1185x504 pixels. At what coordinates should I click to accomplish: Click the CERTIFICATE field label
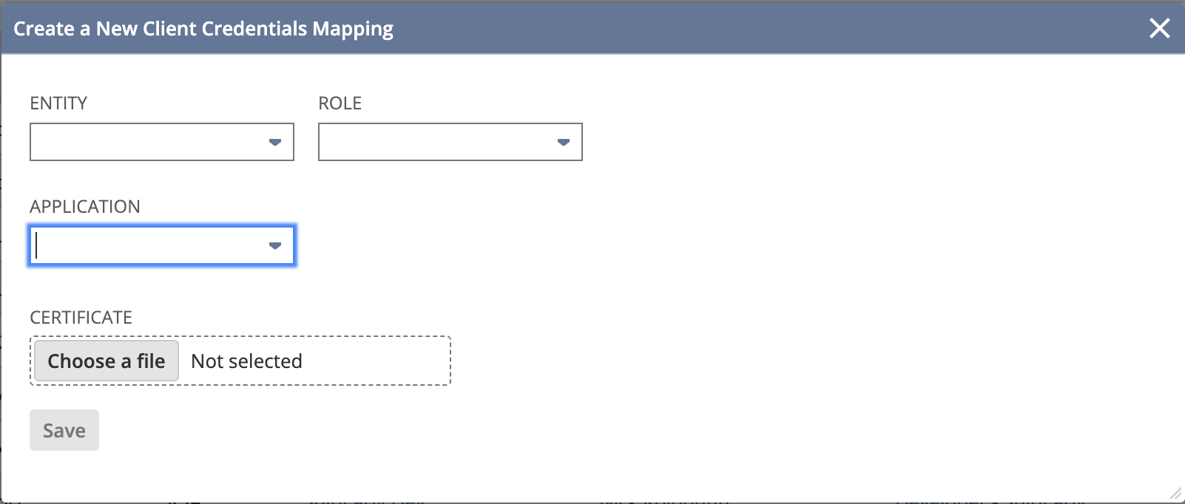click(81, 317)
